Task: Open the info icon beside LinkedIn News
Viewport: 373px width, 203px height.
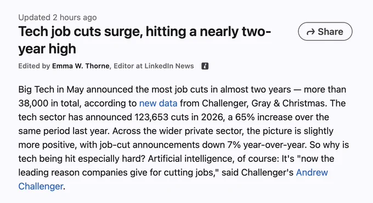Action: pyautogui.click(x=205, y=66)
